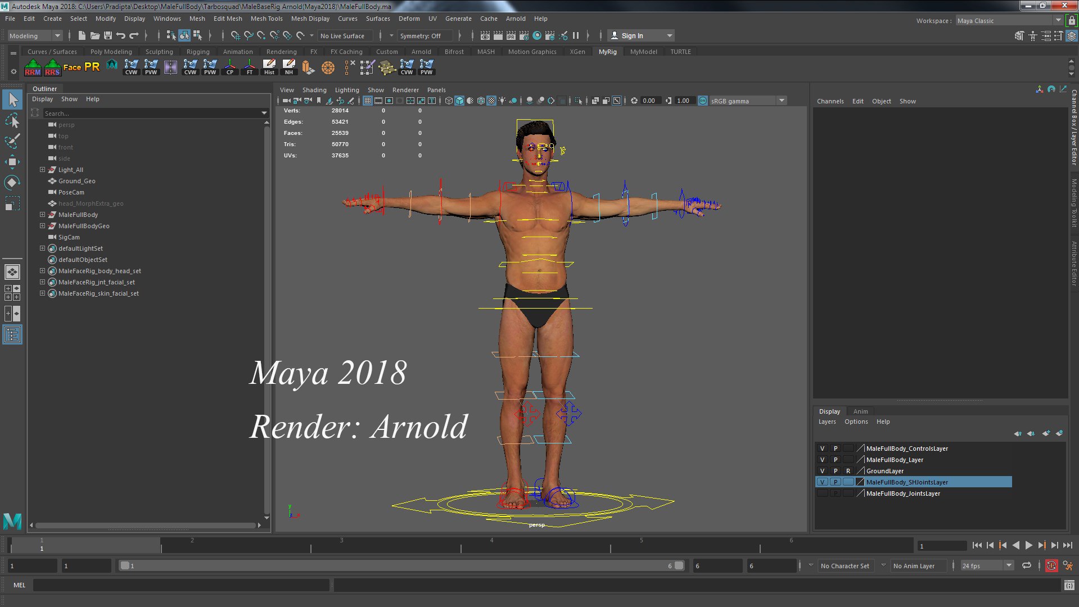This screenshot has height=607, width=1079.
Task: Choose the Lasso select tool
Action: click(x=12, y=120)
